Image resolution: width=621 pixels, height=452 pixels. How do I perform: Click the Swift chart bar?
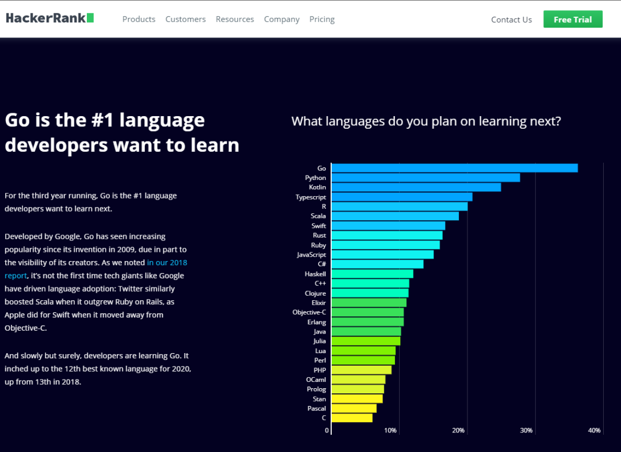[x=388, y=226]
